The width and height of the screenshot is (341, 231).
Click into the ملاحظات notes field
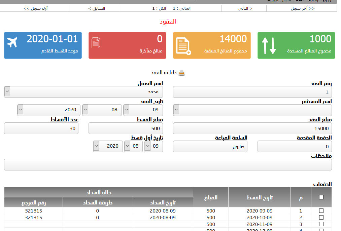(168, 165)
